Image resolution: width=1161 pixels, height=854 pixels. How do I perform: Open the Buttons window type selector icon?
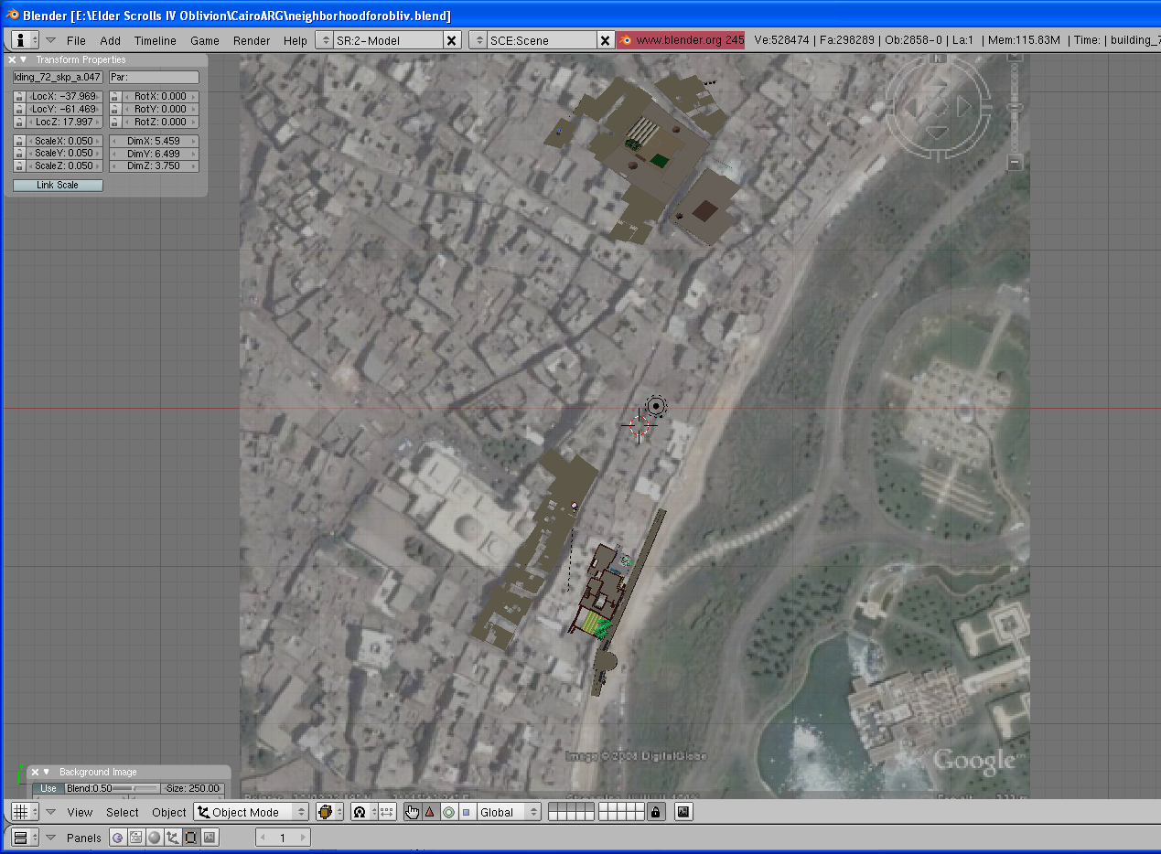[x=25, y=838]
